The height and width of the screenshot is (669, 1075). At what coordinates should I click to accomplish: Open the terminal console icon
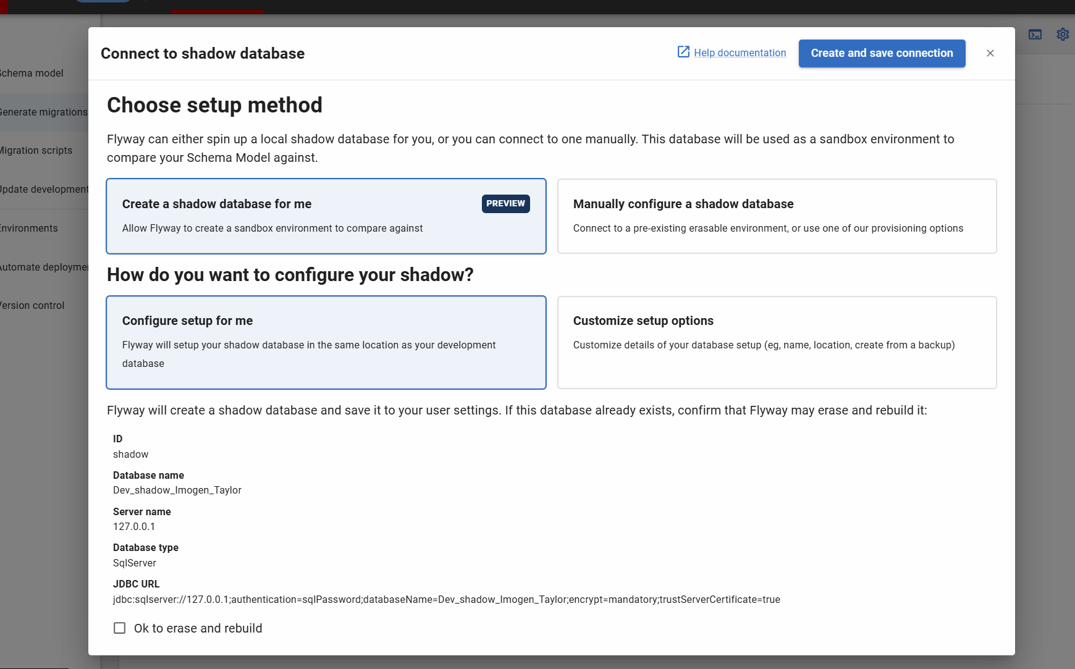[1035, 35]
